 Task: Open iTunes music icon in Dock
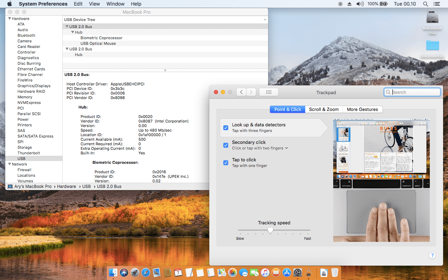(x=265, y=272)
